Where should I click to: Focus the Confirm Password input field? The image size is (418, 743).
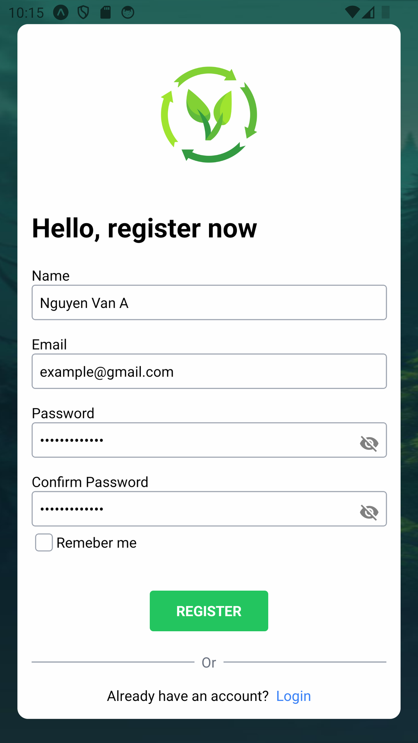coord(192,509)
